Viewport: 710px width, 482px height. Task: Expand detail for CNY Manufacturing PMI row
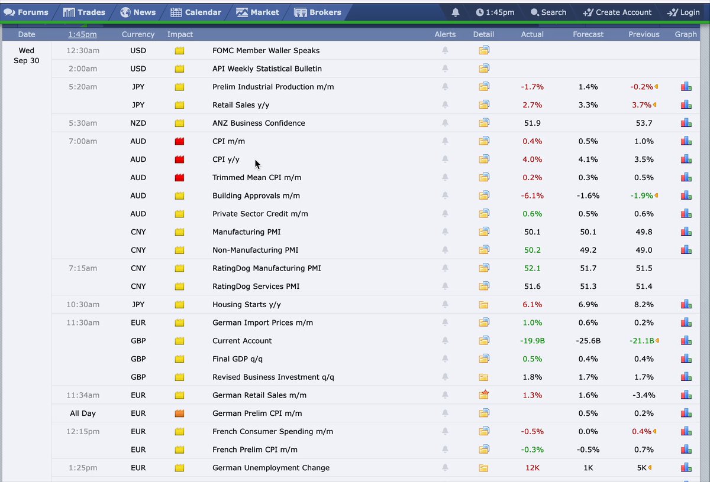click(x=484, y=232)
